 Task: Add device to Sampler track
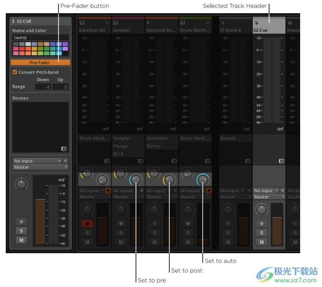tap(141, 161)
